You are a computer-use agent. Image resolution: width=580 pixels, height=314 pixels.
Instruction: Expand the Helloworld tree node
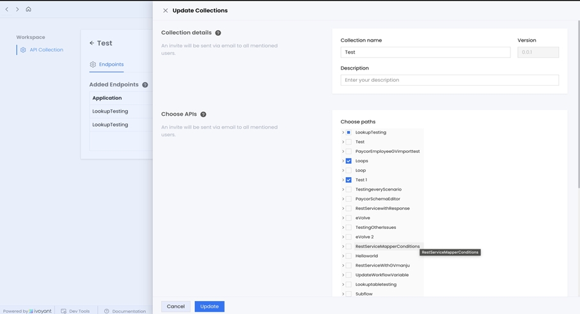(x=343, y=256)
